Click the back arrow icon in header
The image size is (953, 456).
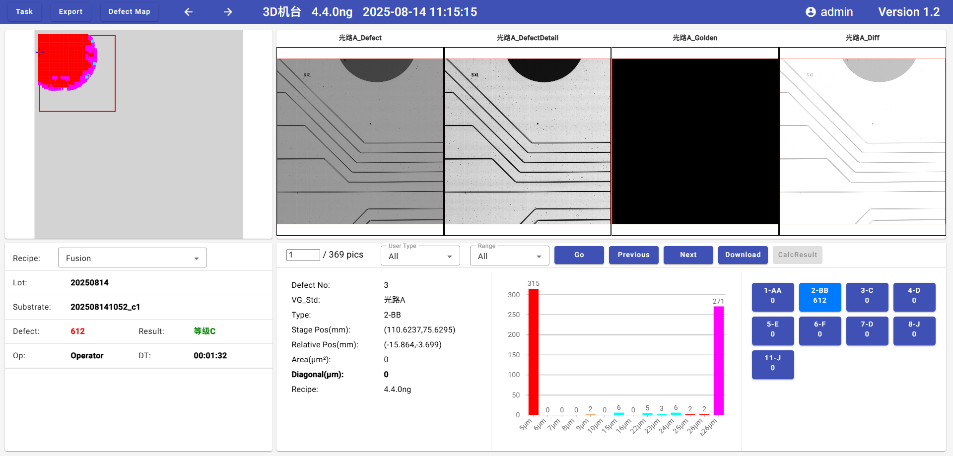pyautogui.click(x=189, y=12)
